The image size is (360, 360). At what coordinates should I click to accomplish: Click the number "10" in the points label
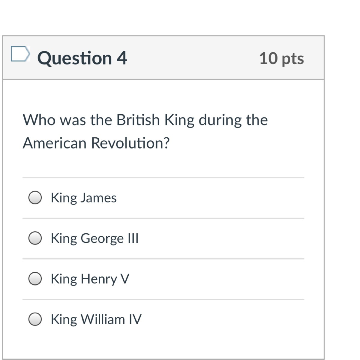(x=268, y=58)
